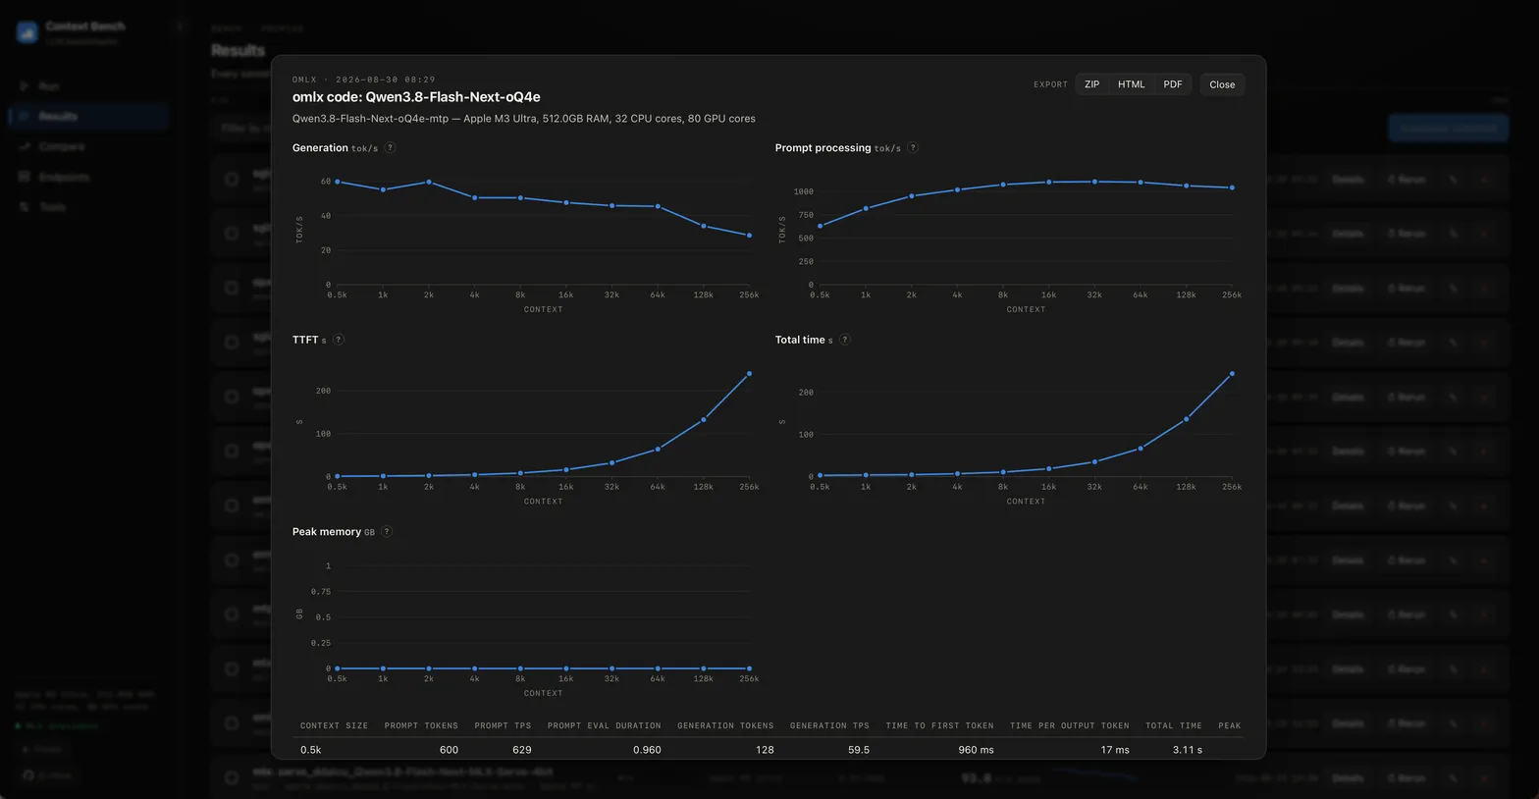Click the Context Bench logo in background sidebar
Viewport: 1539px width, 799px height.
(x=27, y=32)
